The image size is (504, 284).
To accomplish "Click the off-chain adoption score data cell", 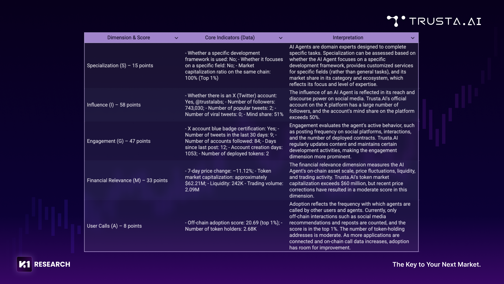I will [x=233, y=226].
